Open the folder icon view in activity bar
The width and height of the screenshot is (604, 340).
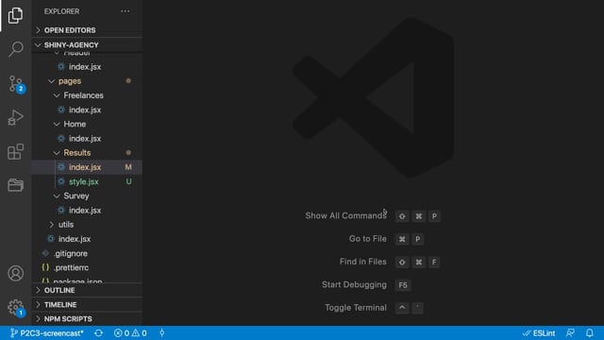coord(15,185)
